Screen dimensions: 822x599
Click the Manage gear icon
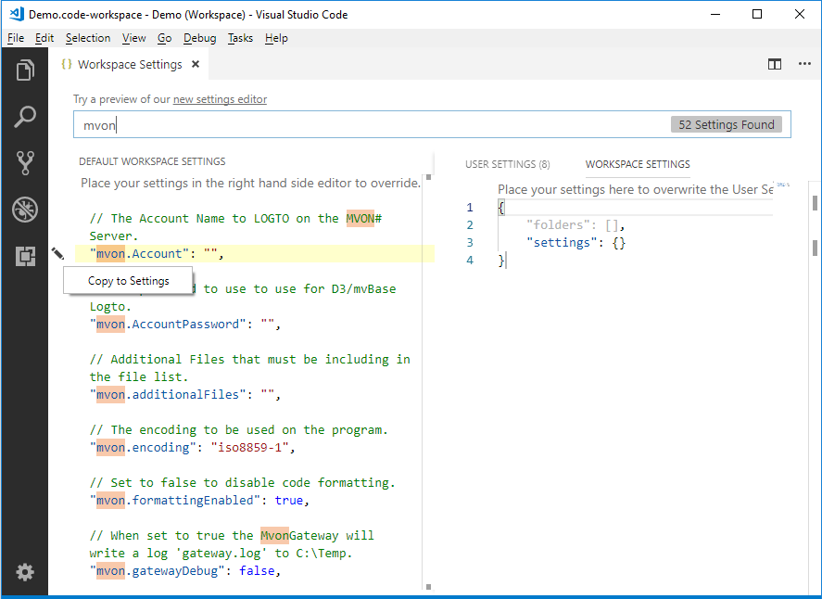coord(25,572)
